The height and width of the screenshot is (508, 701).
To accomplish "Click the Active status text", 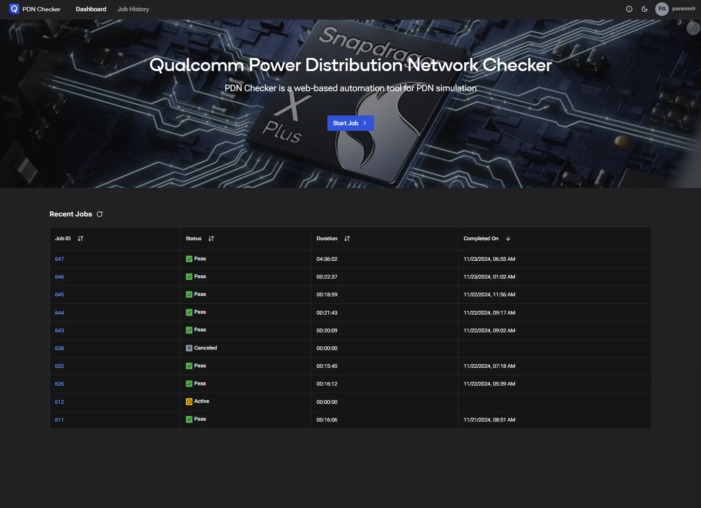I will (x=202, y=401).
